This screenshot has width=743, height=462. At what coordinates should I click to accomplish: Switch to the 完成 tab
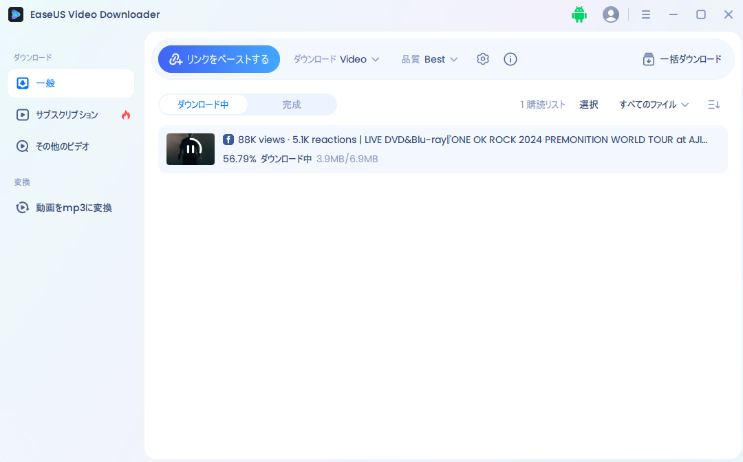pos(291,104)
